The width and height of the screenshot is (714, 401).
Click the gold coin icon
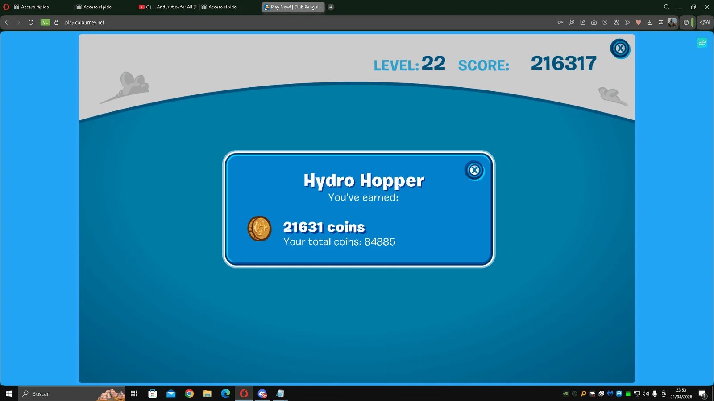pyautogui.click(x=259, y=229)
